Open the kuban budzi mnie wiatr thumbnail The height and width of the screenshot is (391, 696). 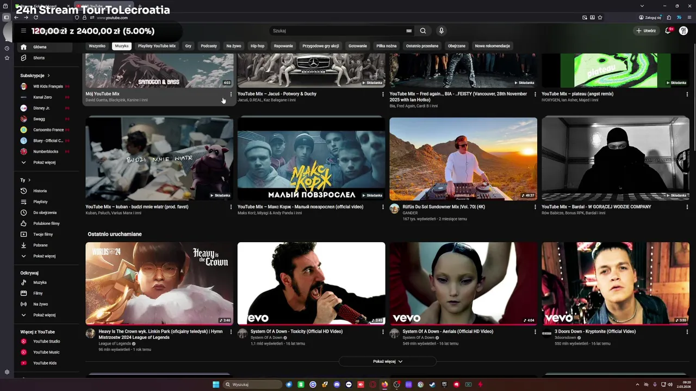point(159,159)
